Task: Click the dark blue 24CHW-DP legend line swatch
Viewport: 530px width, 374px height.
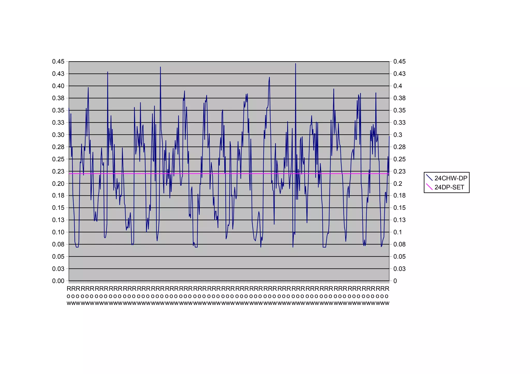Action: [x=429, y=178]
